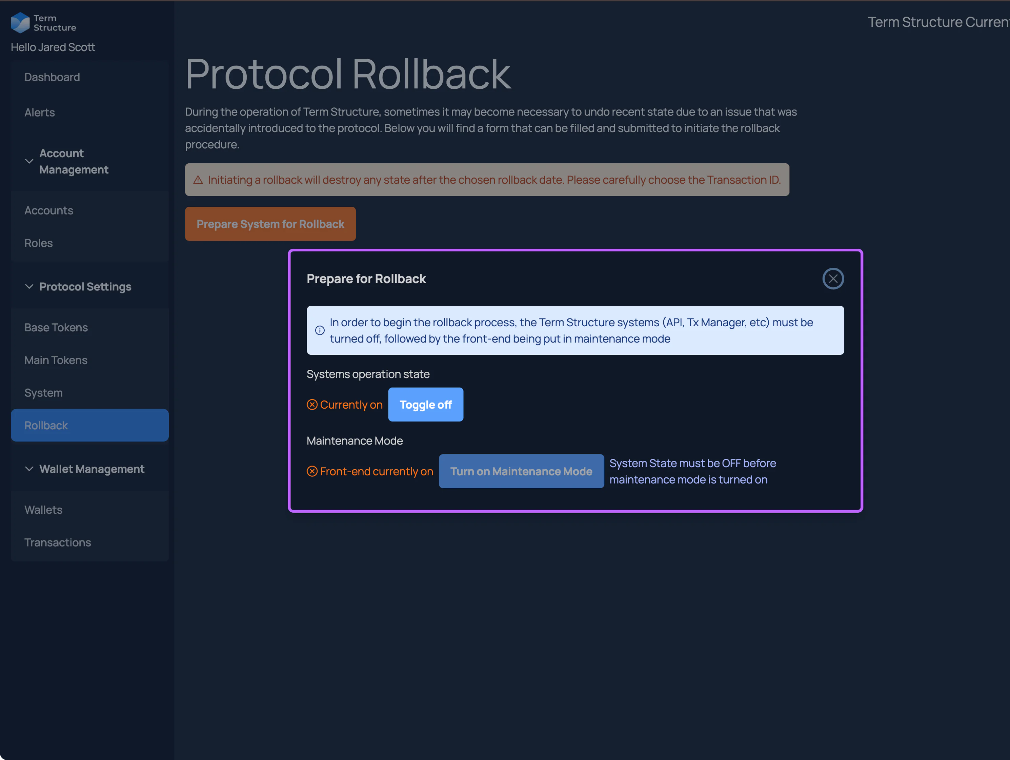Close the Prepare for Rollback dialog
This screenshot has height=760, width=1010.
coord(833,279)
